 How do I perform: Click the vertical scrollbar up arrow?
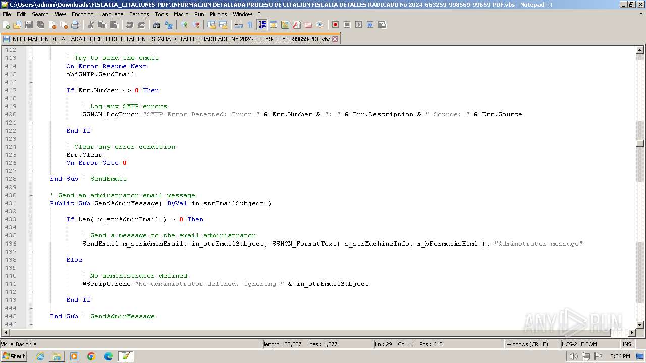(x=640, y=50)
